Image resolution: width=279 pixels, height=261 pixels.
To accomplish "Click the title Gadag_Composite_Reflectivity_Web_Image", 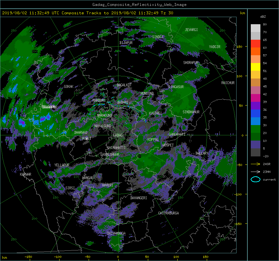I will [x=139, y=5].
